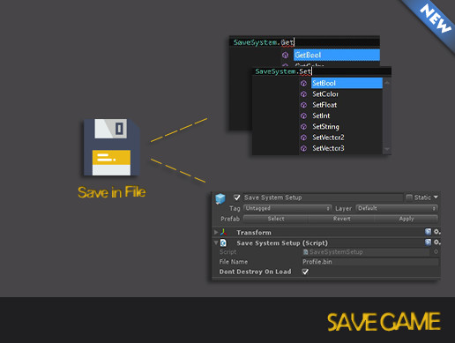This screenshot has height=343, width=455.
Task: Click the SaveSystem.Set code line
Action: point(322,71)
